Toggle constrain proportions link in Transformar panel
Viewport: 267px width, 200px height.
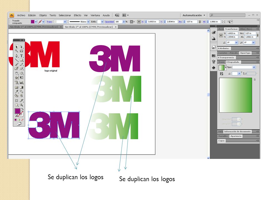pos(258,35)
